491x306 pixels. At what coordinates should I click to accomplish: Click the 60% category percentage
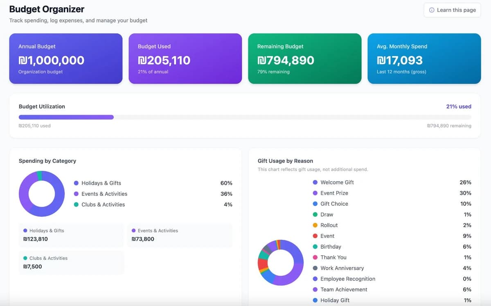click(226, 183)
